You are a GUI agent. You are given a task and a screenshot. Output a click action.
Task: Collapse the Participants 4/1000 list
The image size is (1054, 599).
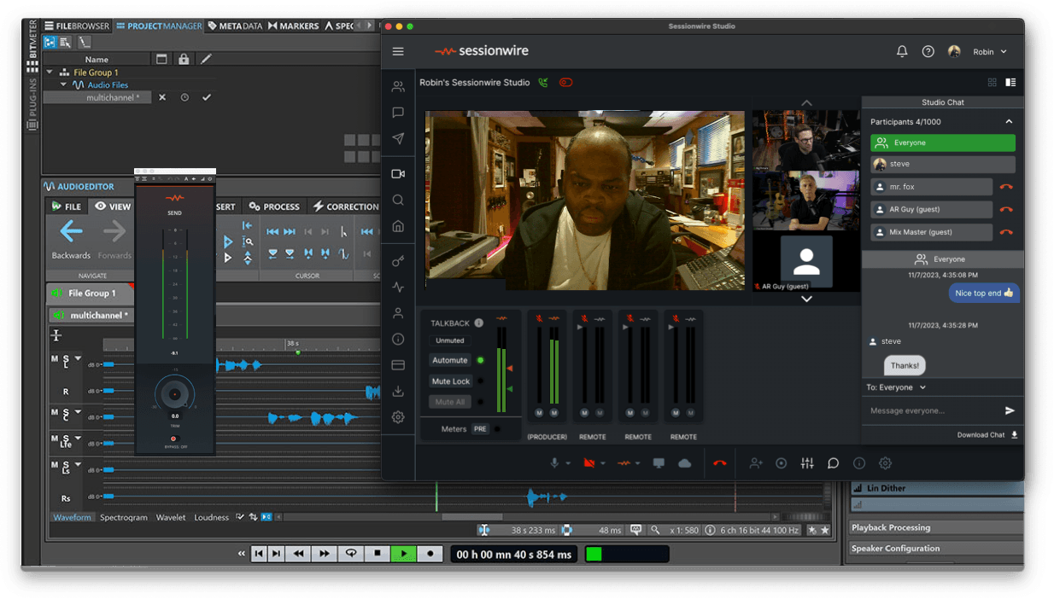pyautogui.click(x=1009, y=122)
